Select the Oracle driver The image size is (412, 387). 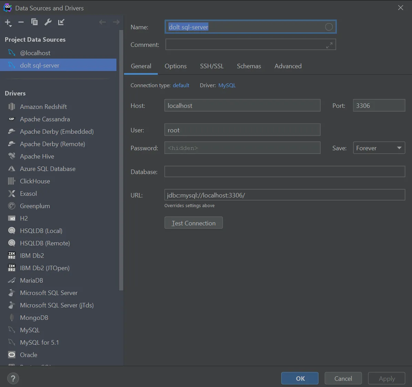click(x=29, y=355)
